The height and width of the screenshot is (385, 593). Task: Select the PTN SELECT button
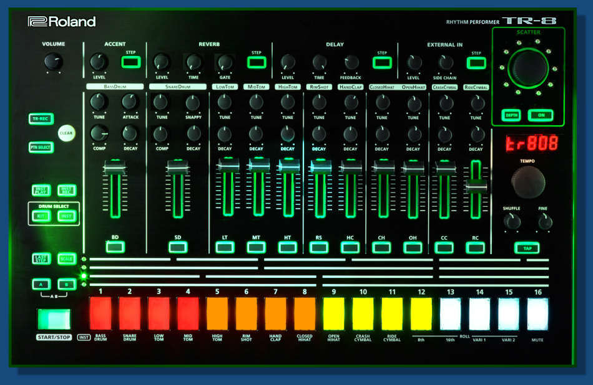pyautogui.click(x=41, y=147)
